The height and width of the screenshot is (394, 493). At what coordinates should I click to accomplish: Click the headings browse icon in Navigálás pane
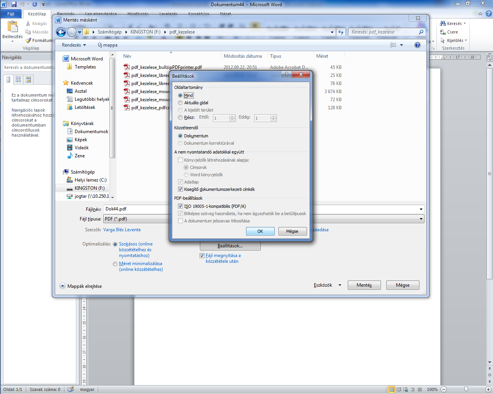[8, 79]
